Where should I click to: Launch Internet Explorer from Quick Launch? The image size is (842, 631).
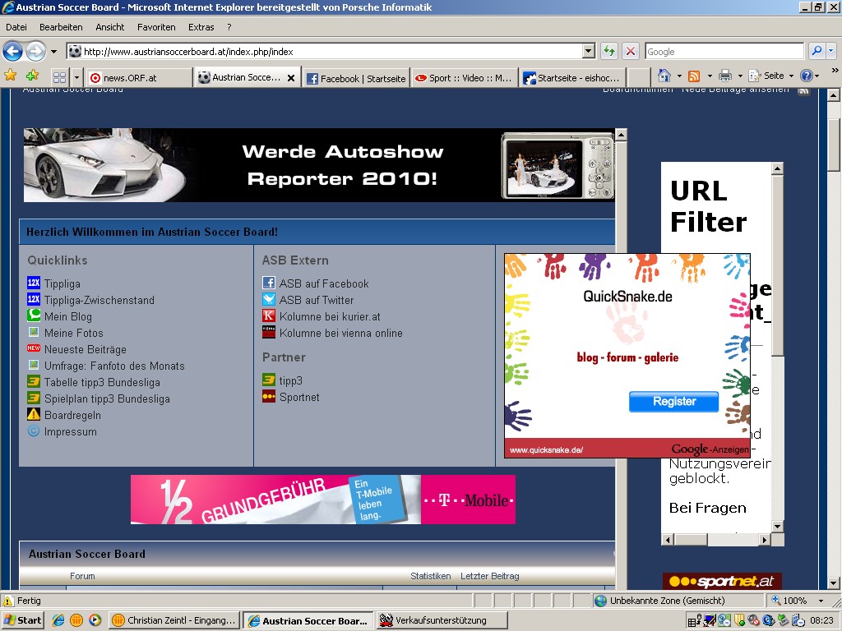58,620
